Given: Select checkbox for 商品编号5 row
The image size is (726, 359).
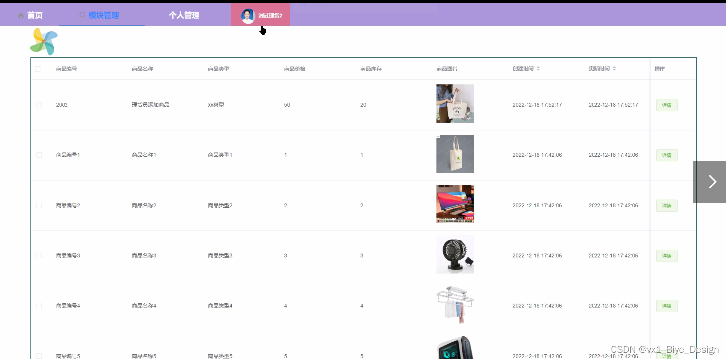Looking at the screenshot, I should coord(39,356).
